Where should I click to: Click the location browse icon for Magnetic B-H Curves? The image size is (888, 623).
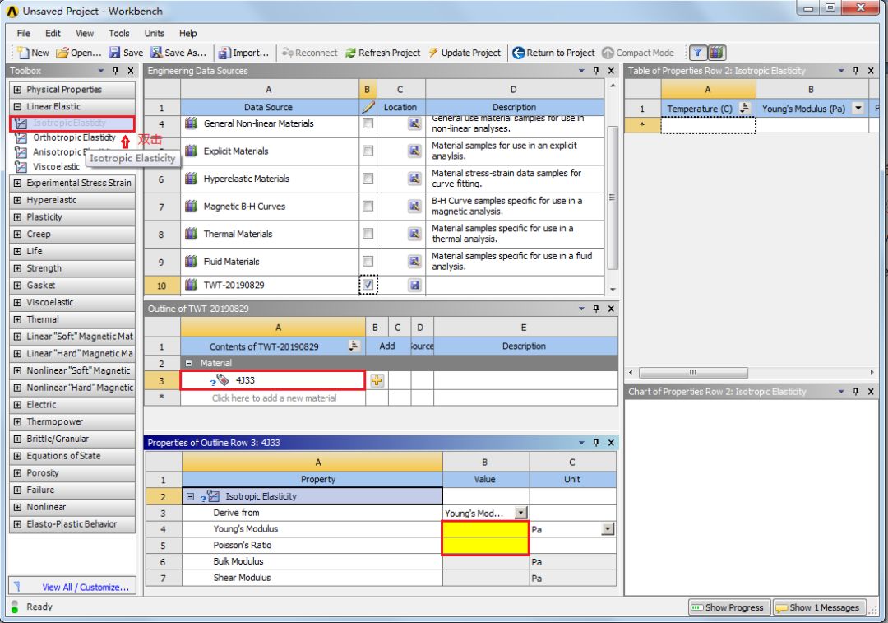click(x=414, y=207)
